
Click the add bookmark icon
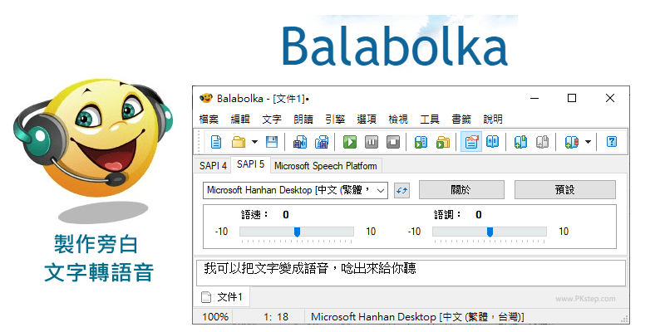pos(520,141)
